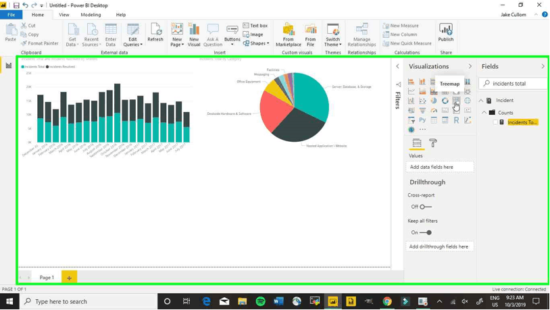
Task: Click Manage Relationships
Action: [361, 35]
